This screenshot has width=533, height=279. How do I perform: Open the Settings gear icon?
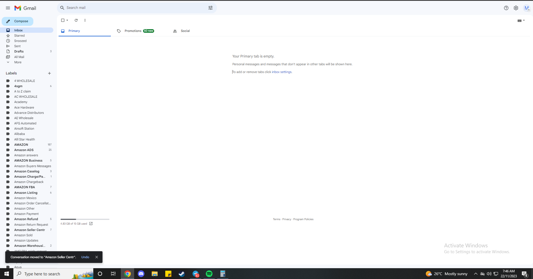[516, 8]
